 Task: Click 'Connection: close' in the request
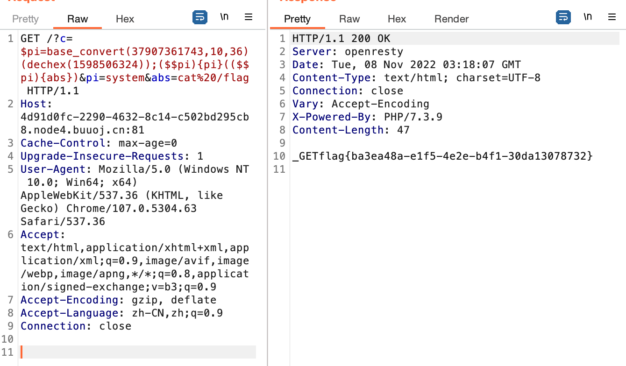(x=76, y=326)
